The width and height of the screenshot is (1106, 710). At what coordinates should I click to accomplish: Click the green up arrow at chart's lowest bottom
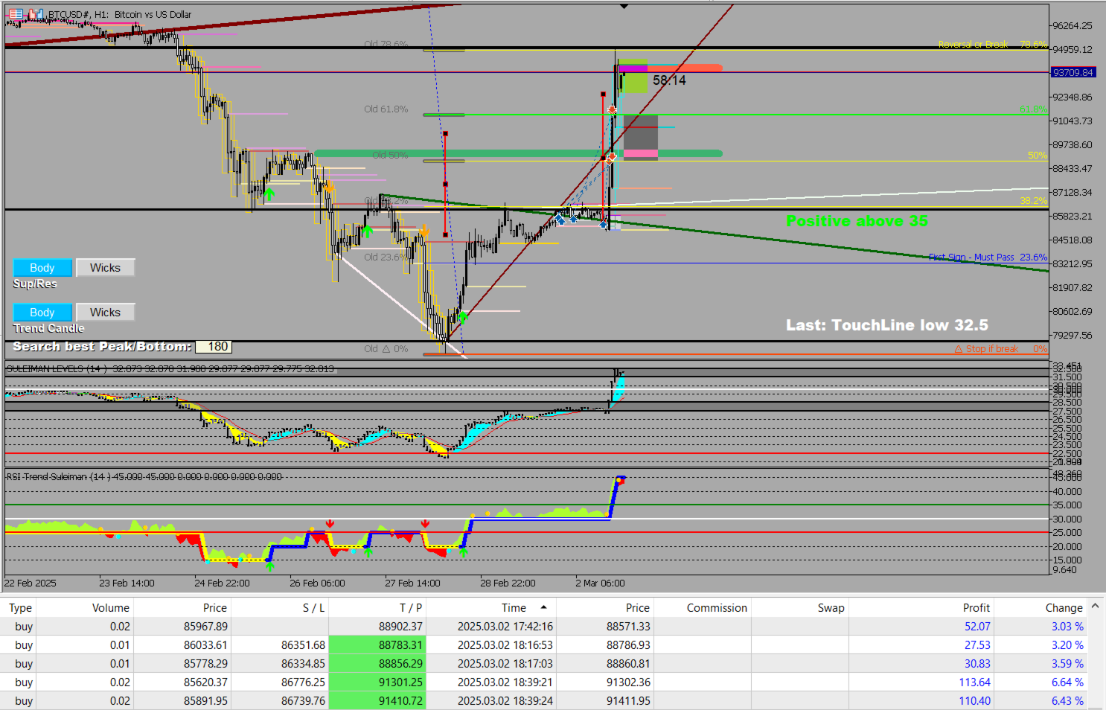point(463,318)
